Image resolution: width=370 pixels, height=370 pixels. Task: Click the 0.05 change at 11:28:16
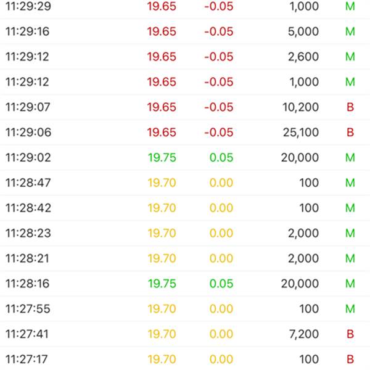221,284
